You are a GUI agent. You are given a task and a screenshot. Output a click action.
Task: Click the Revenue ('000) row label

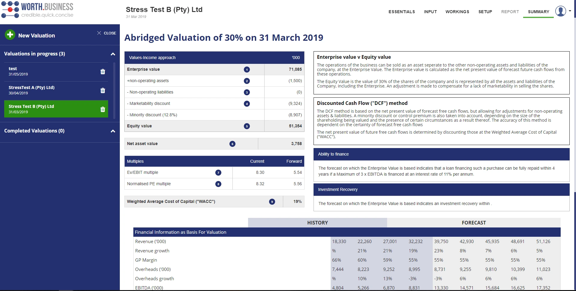(x=150, y=241)
